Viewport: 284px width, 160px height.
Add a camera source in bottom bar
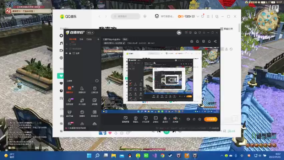[136, 119]
